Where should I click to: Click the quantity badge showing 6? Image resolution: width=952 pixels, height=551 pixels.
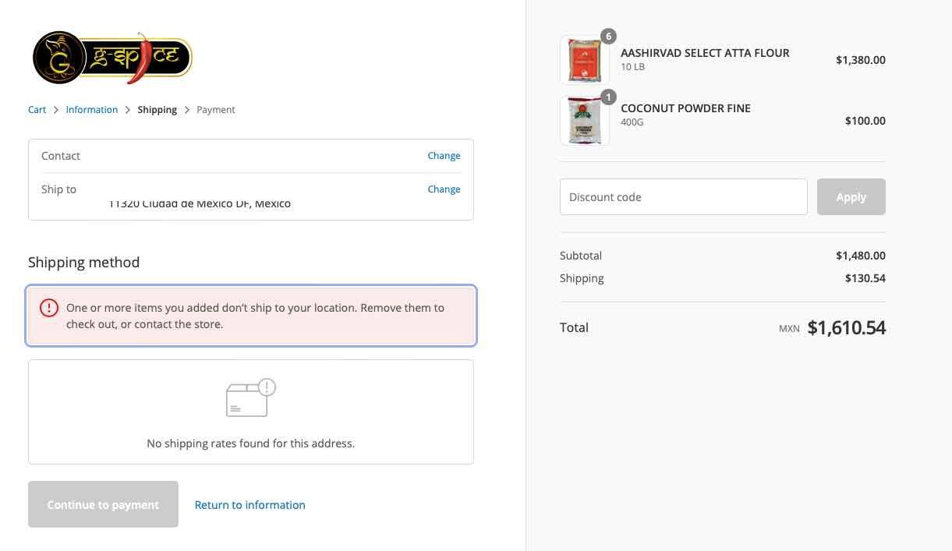coord(608,37)
